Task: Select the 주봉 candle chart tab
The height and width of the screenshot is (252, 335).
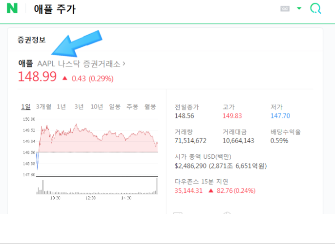Action: pos(132,106)
